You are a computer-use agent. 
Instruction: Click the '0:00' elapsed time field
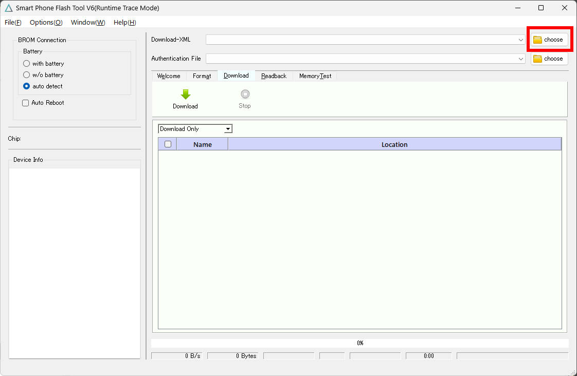(x=429, y=356)
